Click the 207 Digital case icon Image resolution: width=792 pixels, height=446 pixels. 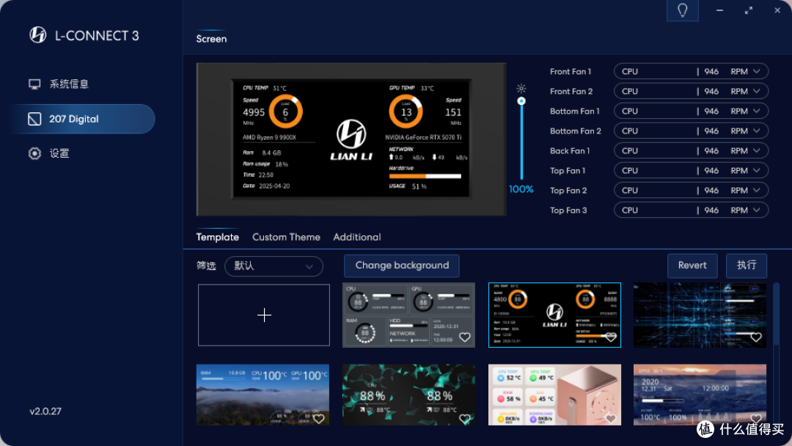(x=34, y=120)
